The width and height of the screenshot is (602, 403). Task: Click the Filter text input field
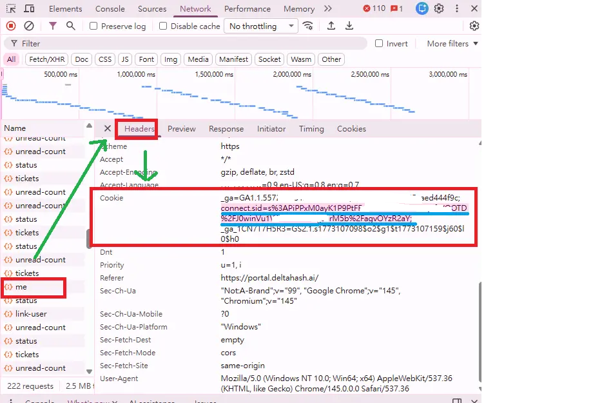[193, 44]
